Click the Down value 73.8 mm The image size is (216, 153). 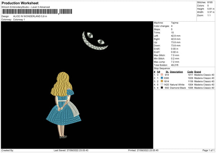point(176,45)
